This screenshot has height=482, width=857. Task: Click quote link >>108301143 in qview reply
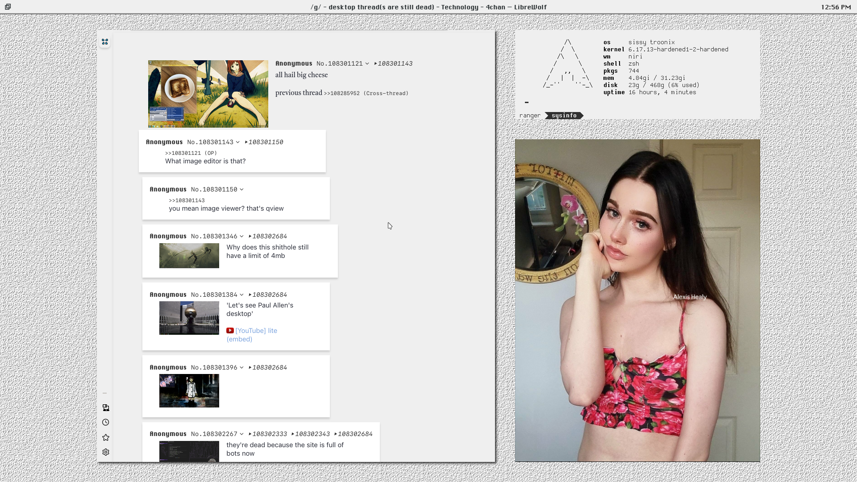pyautogui.click(x=187, y=201)
